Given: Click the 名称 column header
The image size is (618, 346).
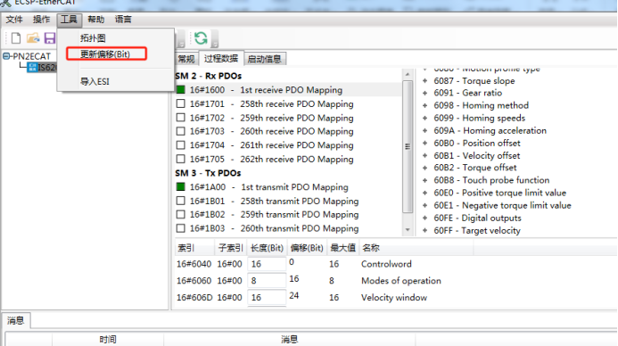Looking at the screenshot, I should coord(416,248).
